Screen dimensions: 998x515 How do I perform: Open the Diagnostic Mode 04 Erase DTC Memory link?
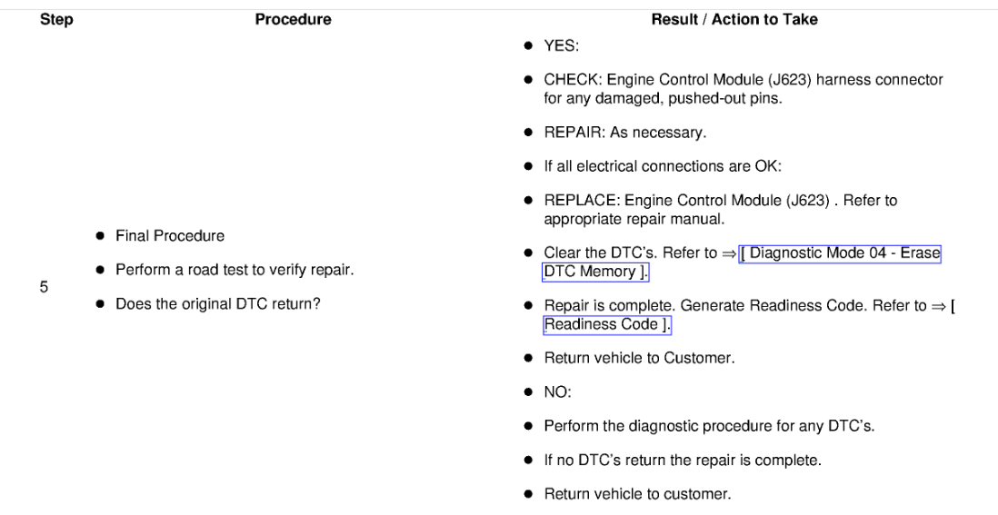(840, 253)
